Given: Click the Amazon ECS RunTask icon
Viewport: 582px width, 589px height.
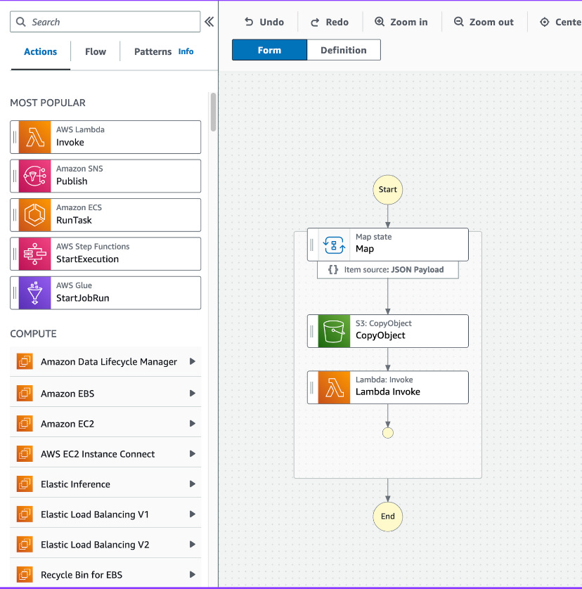Looking at the screenshot, I should point(34,215).
